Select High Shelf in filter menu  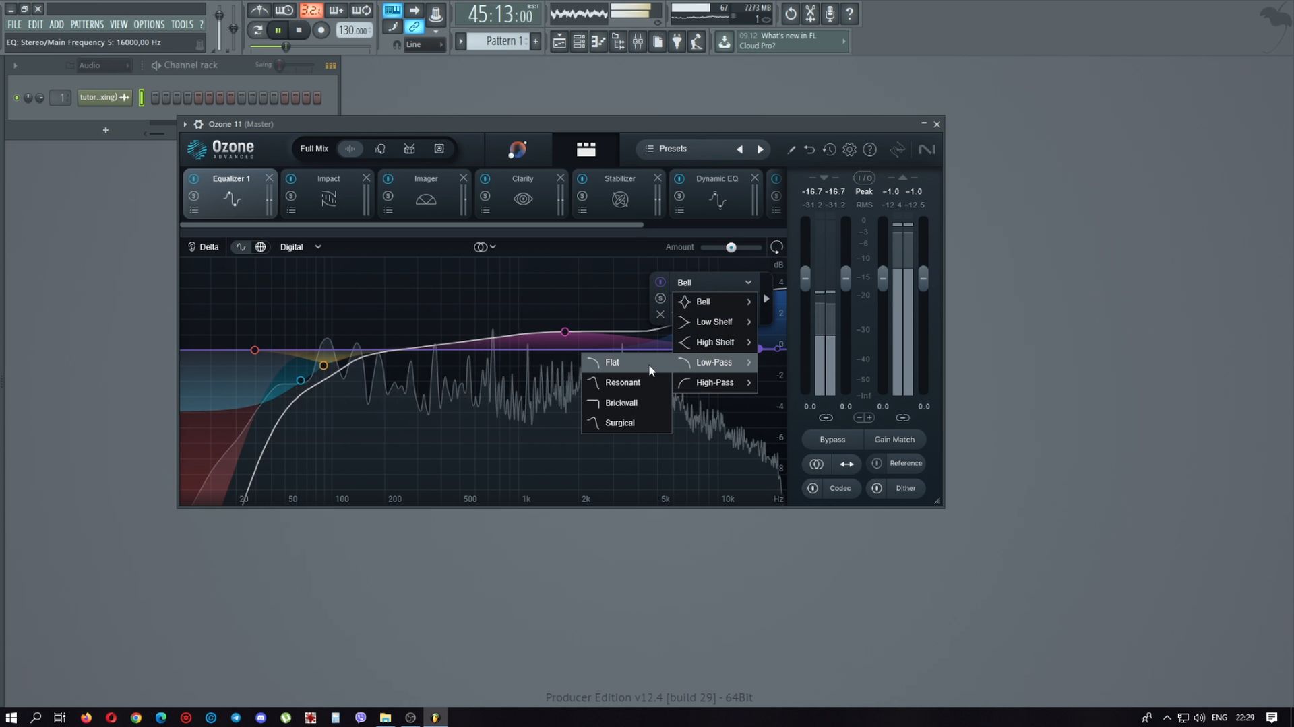click(714, 342)
